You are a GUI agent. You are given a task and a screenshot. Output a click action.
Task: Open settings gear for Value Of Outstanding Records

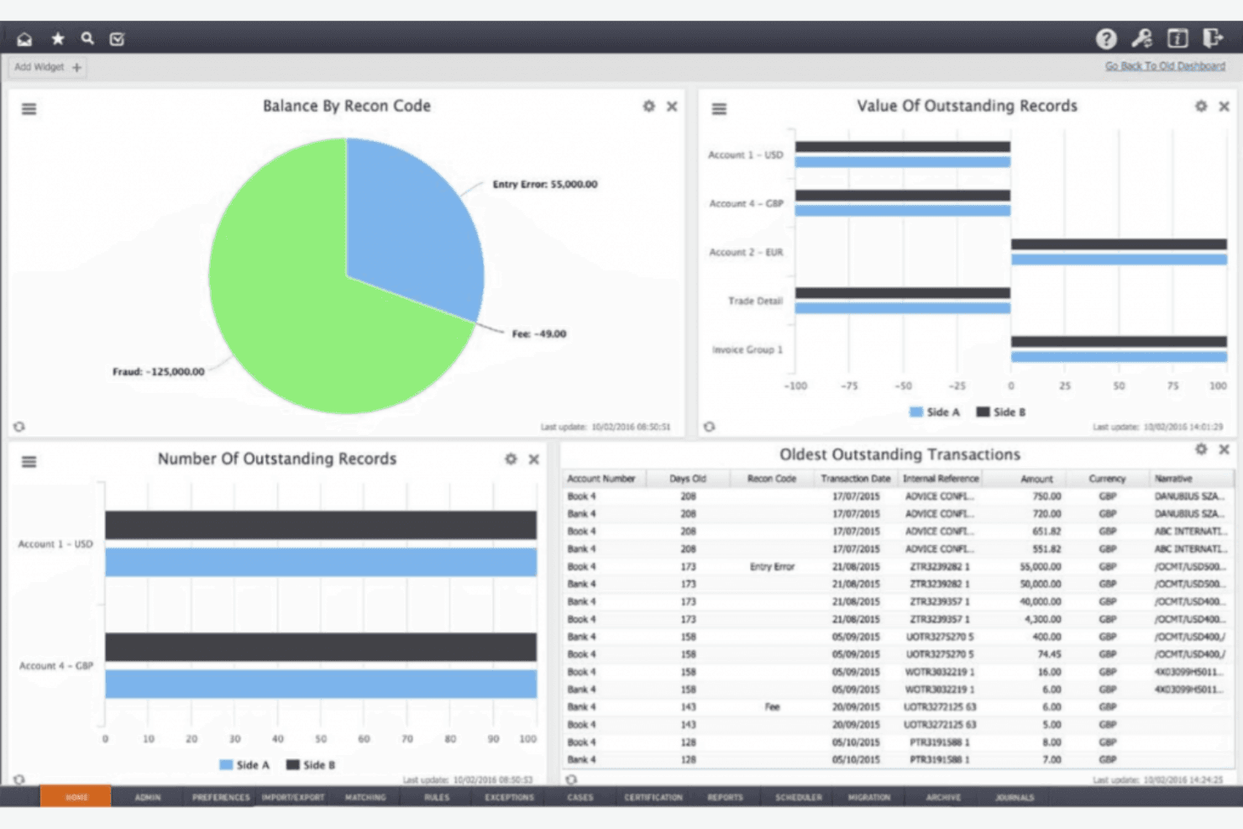click(1201, 107)
